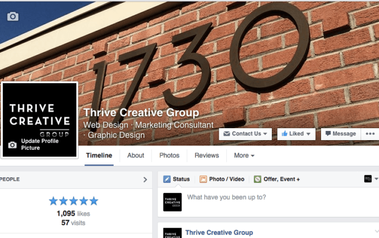The height and width of the screenshot is (238, 379).
Task: Select the Timeline tab
Action: click(99, 155)
